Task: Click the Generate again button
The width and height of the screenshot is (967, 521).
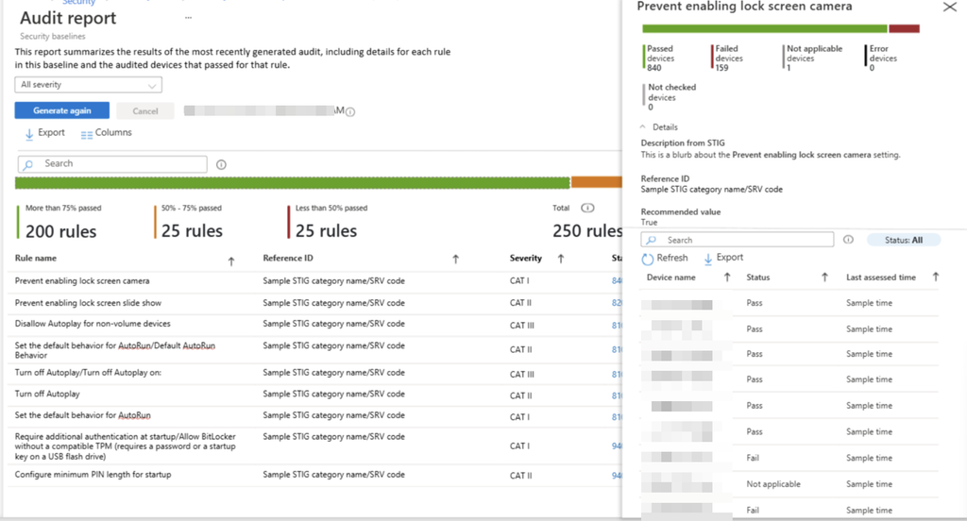Action: [x=62, y=110]
